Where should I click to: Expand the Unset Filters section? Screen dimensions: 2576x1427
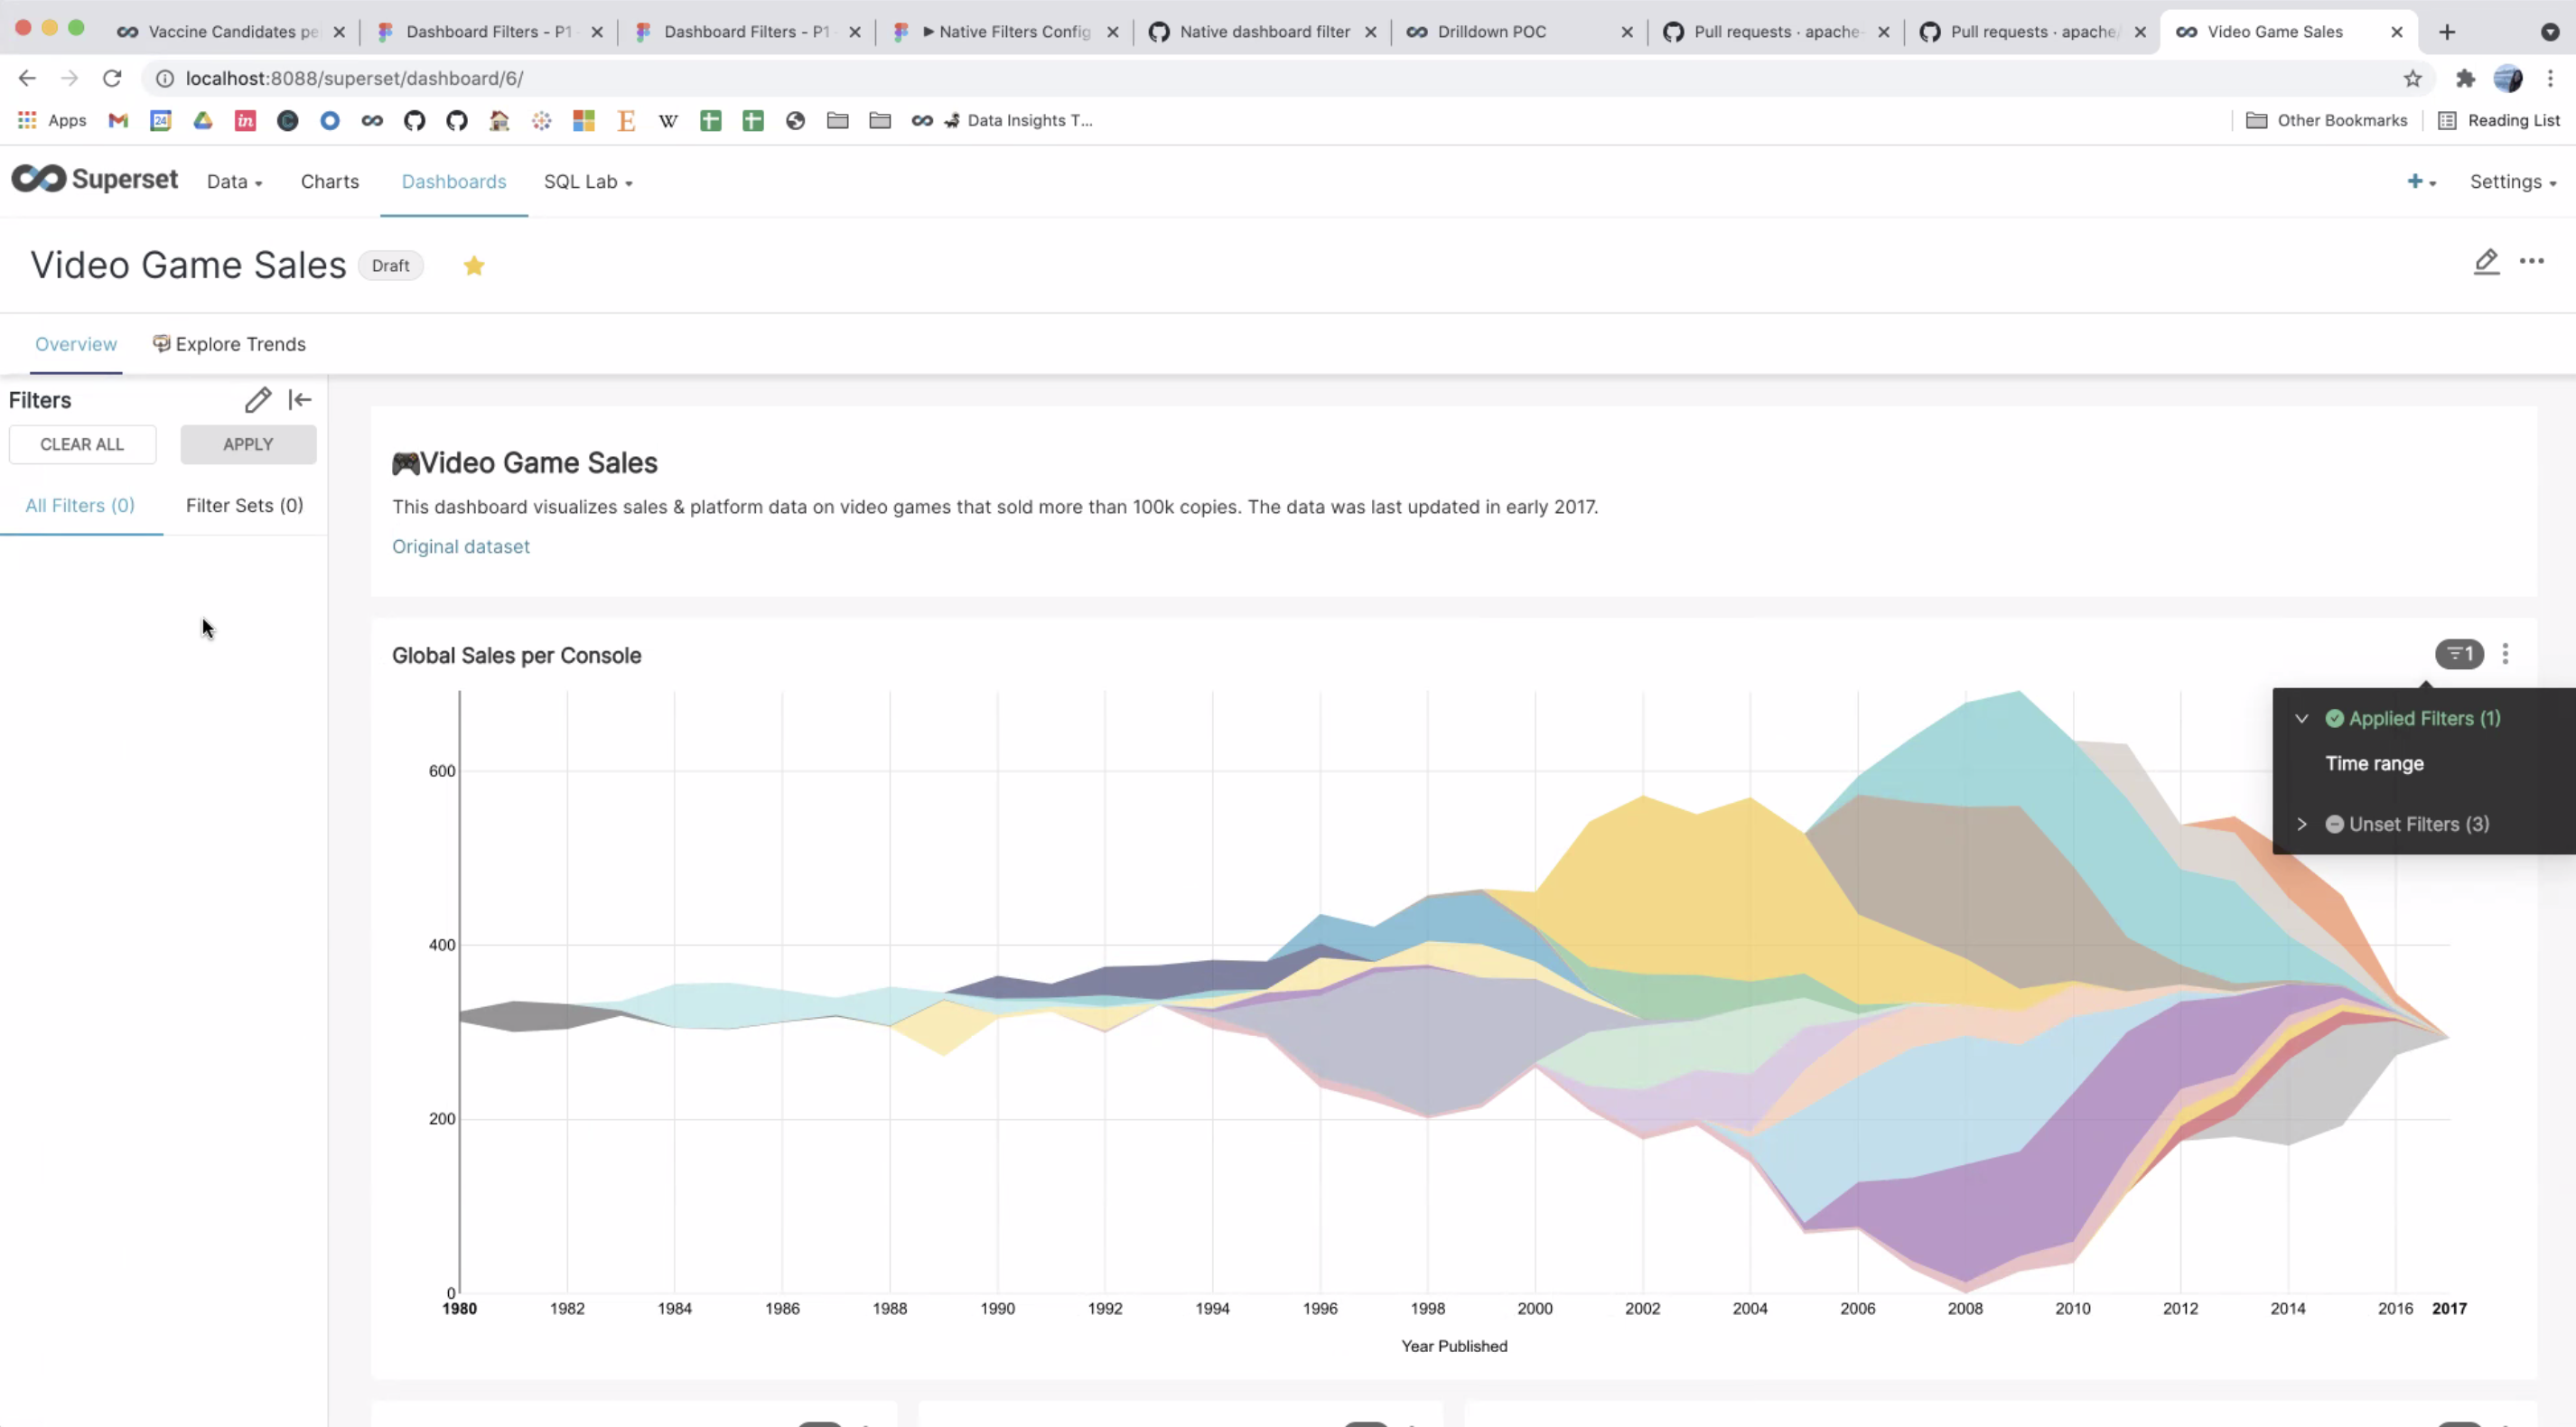coord(2302,824)
